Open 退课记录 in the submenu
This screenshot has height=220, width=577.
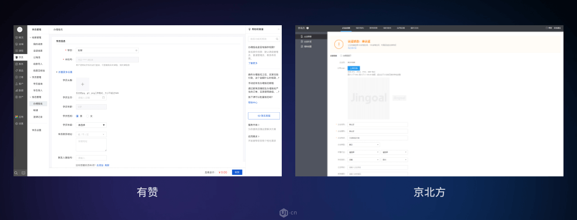point(38,117)
